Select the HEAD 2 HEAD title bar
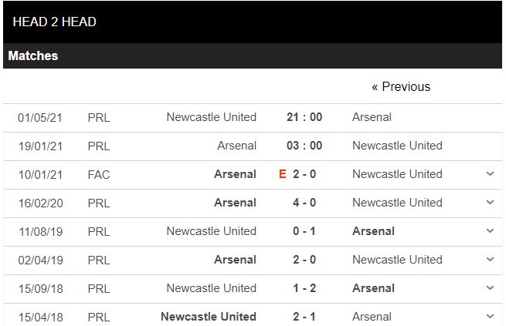The height and width of the screenshot is (326, 506). tap(253, 22)
